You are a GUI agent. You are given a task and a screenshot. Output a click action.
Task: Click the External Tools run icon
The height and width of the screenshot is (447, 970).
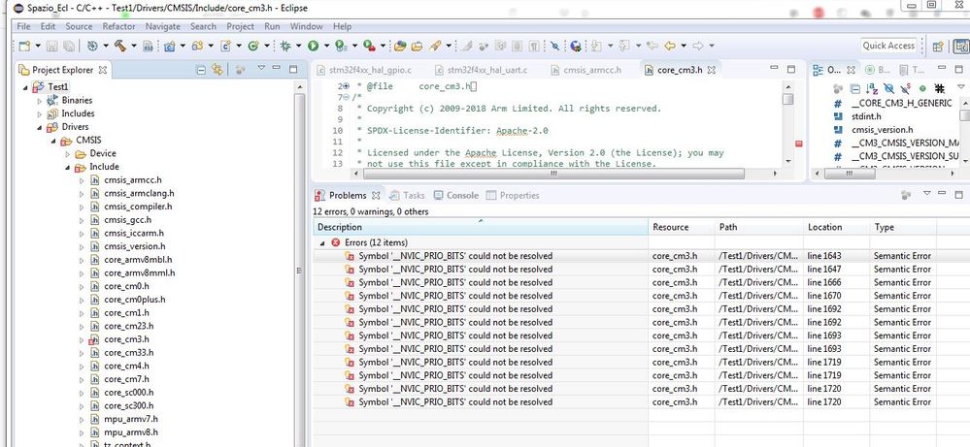(x=369, y=46)
